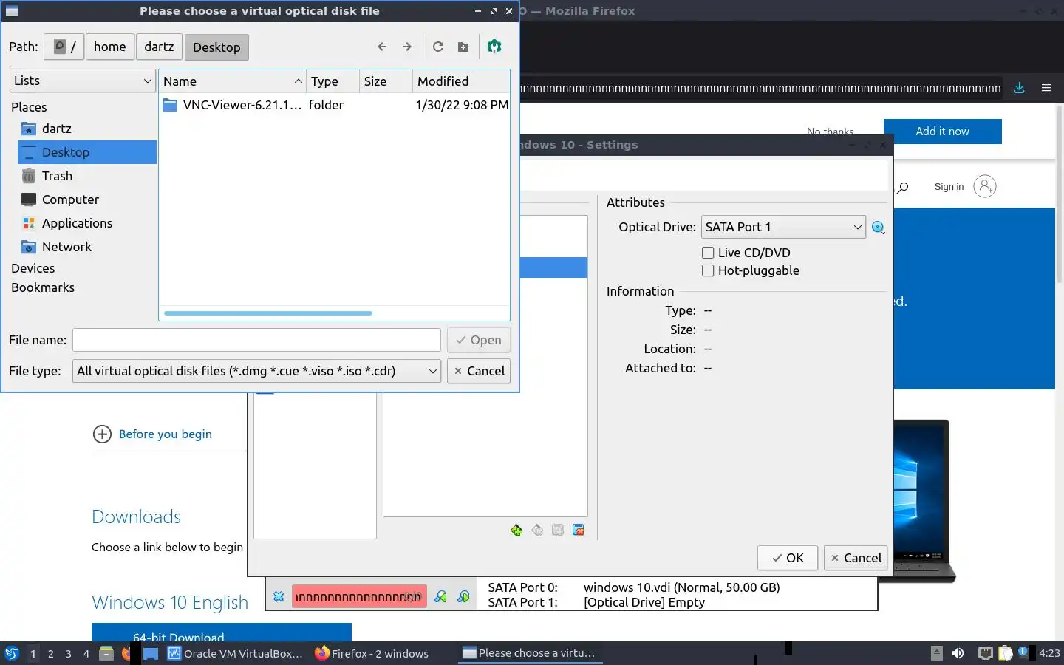
Task: Sort files by Modified column
Action: point(461,81)
